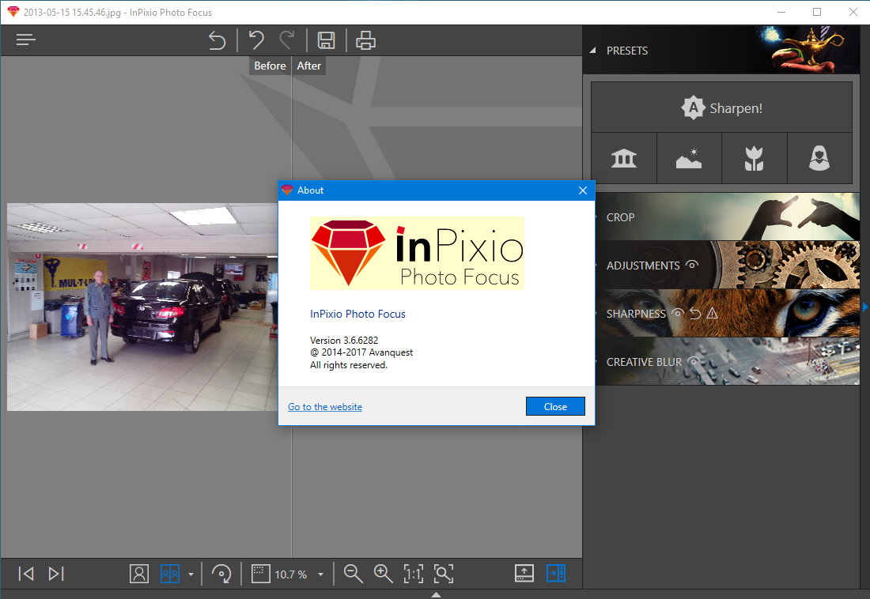The width and height of the screenshot is (870, 599).
Task: Zoom out with the minus magnifier
Action: pyautogui.click(x=353, y=574)
